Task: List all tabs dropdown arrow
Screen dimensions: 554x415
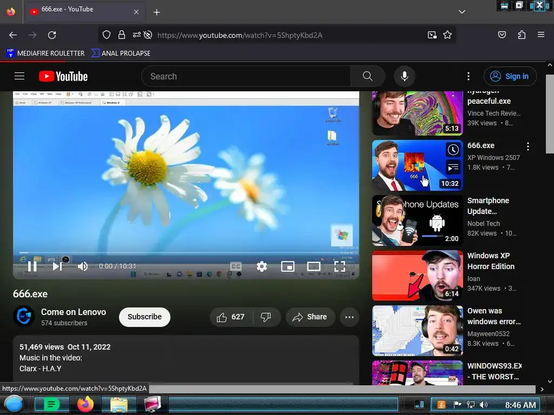Action: coord(462,12)
